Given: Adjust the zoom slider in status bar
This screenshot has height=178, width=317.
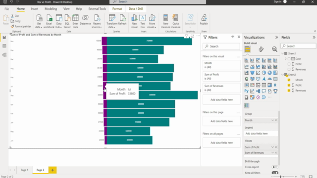Looking at the screenshot, I should [x=280, y=177].
